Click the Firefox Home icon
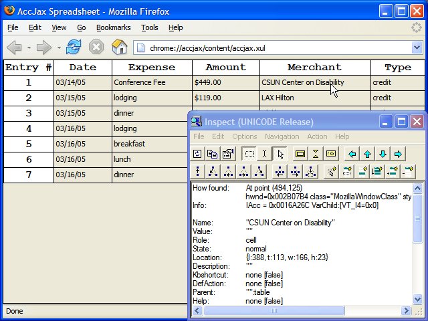 (119, 47)
